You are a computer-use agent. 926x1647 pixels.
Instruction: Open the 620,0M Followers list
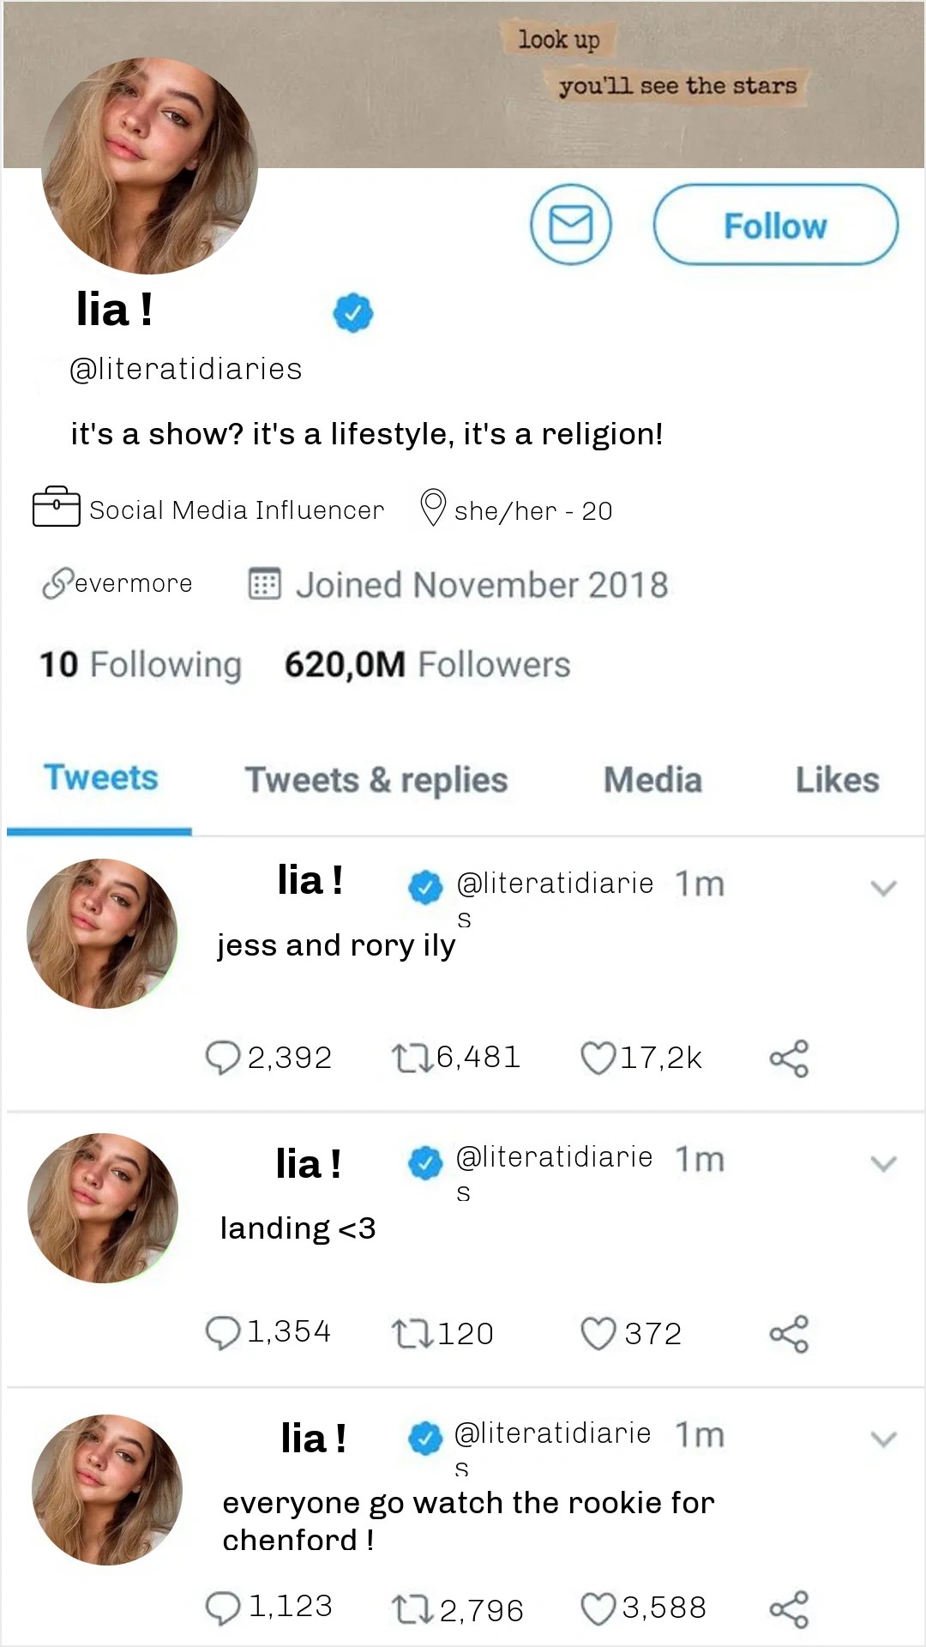(427, 665)
